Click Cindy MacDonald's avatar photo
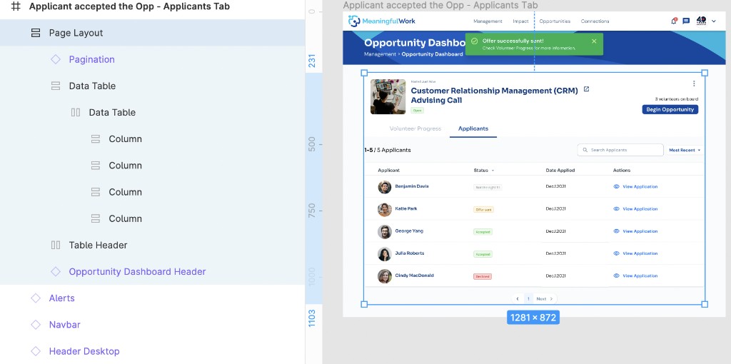Screen dimensions: 731x364 tap(385, 276)
